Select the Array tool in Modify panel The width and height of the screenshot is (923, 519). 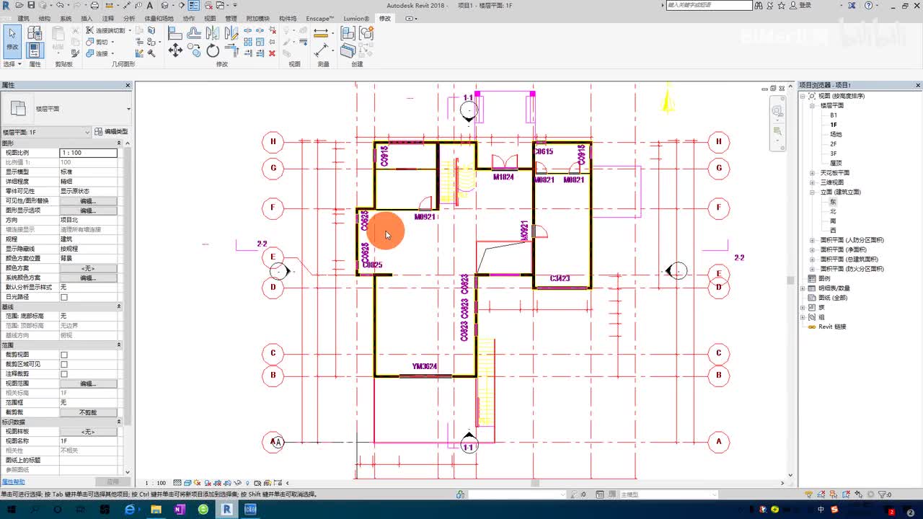[248, 43]
